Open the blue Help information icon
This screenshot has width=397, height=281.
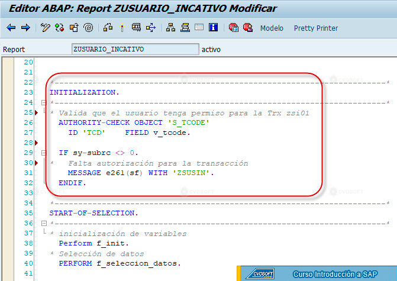tap(213, 27)
